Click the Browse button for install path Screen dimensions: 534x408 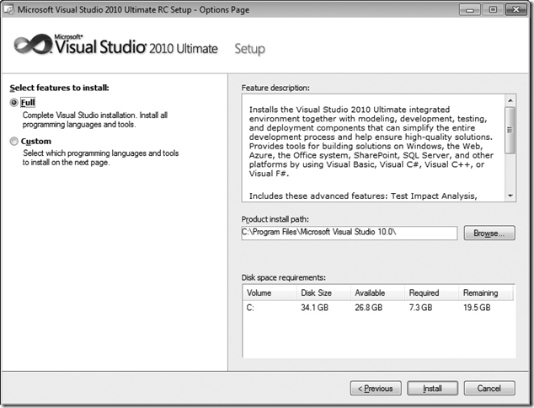coord(489,234)
